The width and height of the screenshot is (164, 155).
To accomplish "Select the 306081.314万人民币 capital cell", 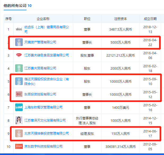I will point(121,146).
